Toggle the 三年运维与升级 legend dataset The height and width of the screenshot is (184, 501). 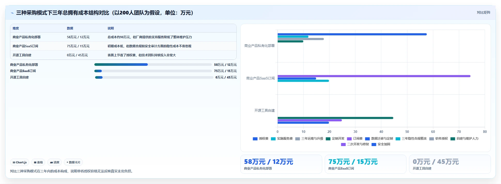point(309,139)
